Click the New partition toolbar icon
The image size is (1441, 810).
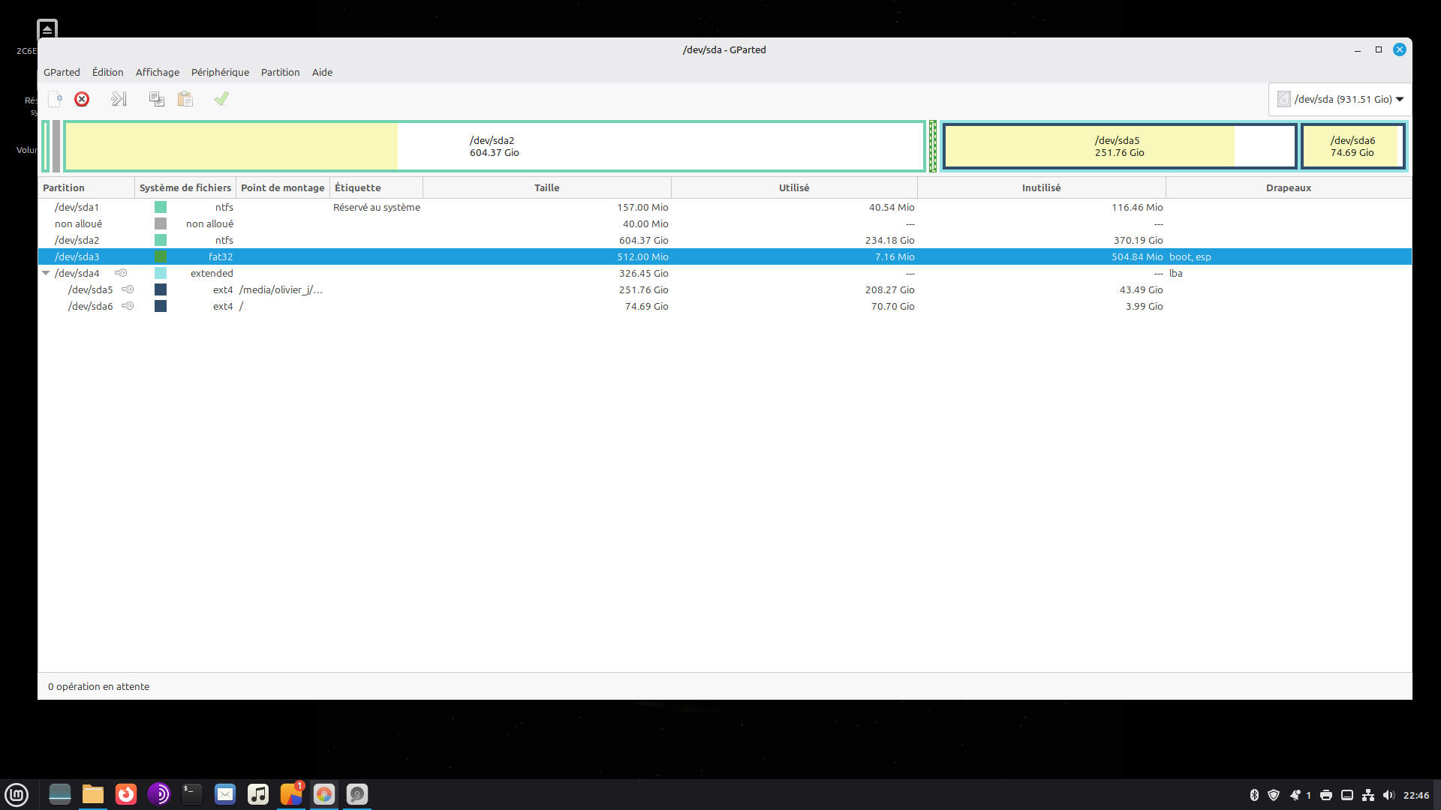(55, 99)
